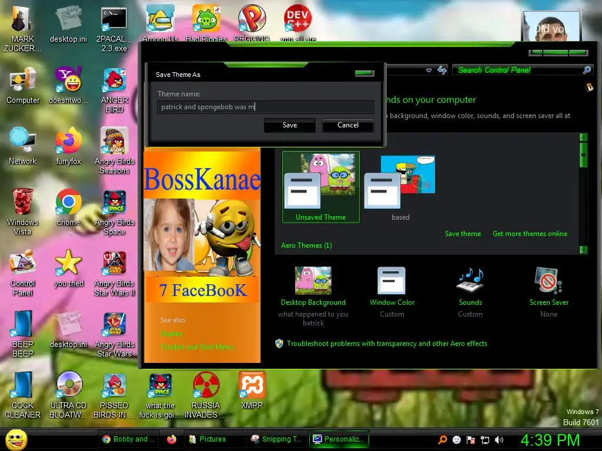Close the Save Theme As dialog

364,73
